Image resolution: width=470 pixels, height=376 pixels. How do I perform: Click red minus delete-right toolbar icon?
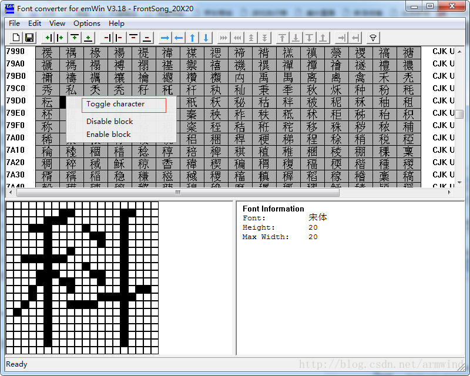pyautogui.click(x=107, y=38)
